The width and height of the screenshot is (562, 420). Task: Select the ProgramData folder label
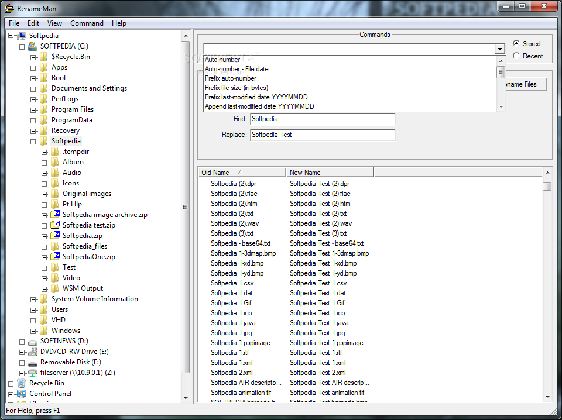point(71,120)
